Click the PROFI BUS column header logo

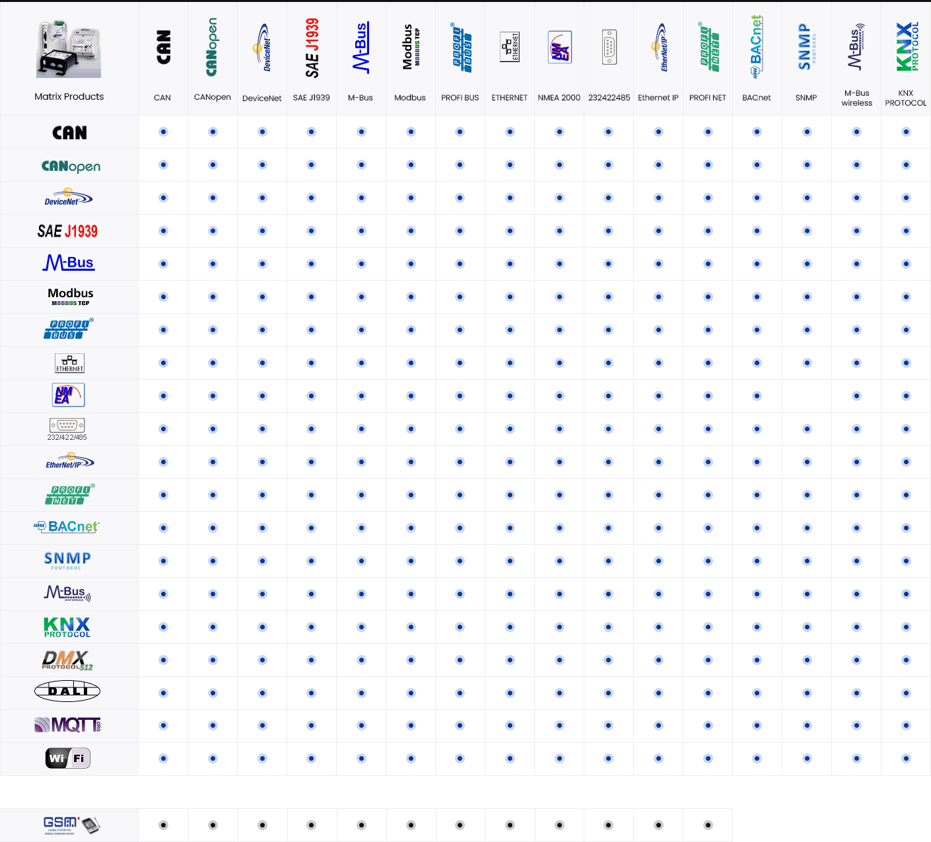[461, 48]
